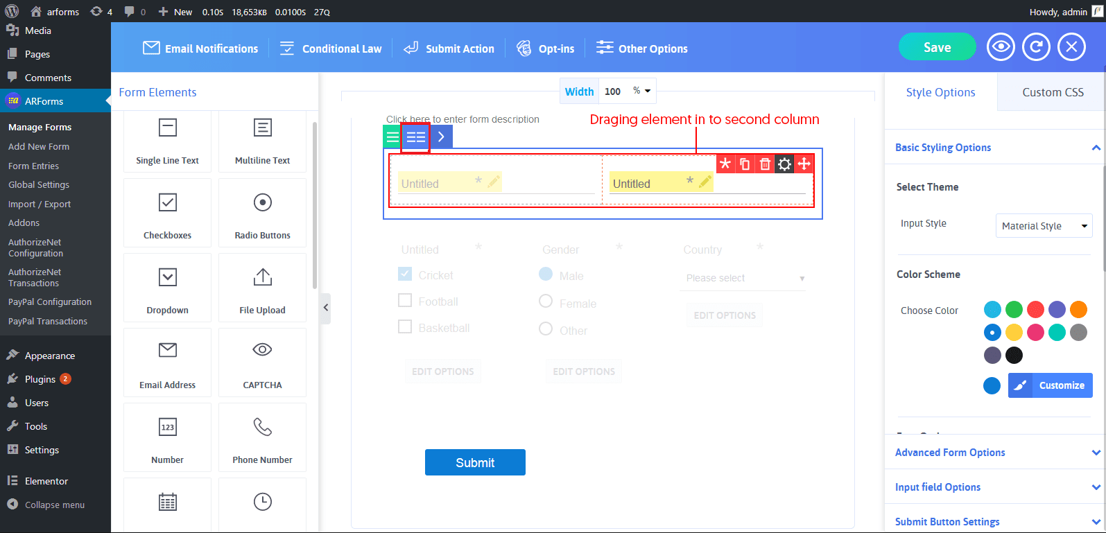Click the duplicate field icon
This screenshot has width=1106, height=533.
(x=745, y=164)
